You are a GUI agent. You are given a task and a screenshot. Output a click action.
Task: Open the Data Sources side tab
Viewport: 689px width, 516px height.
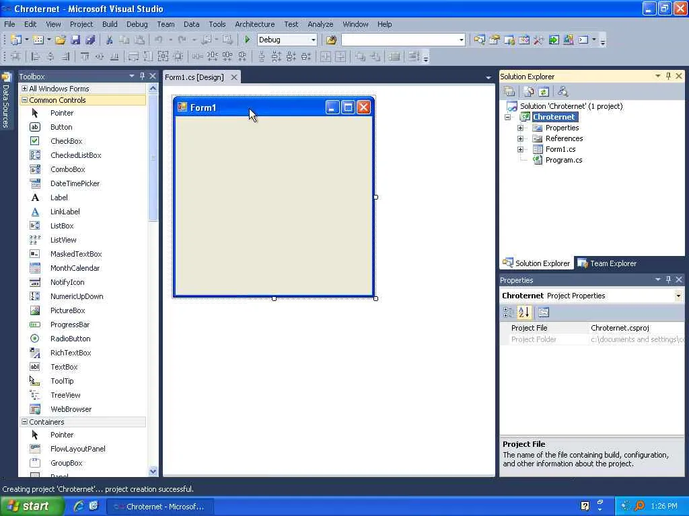(x=5, y=100)
